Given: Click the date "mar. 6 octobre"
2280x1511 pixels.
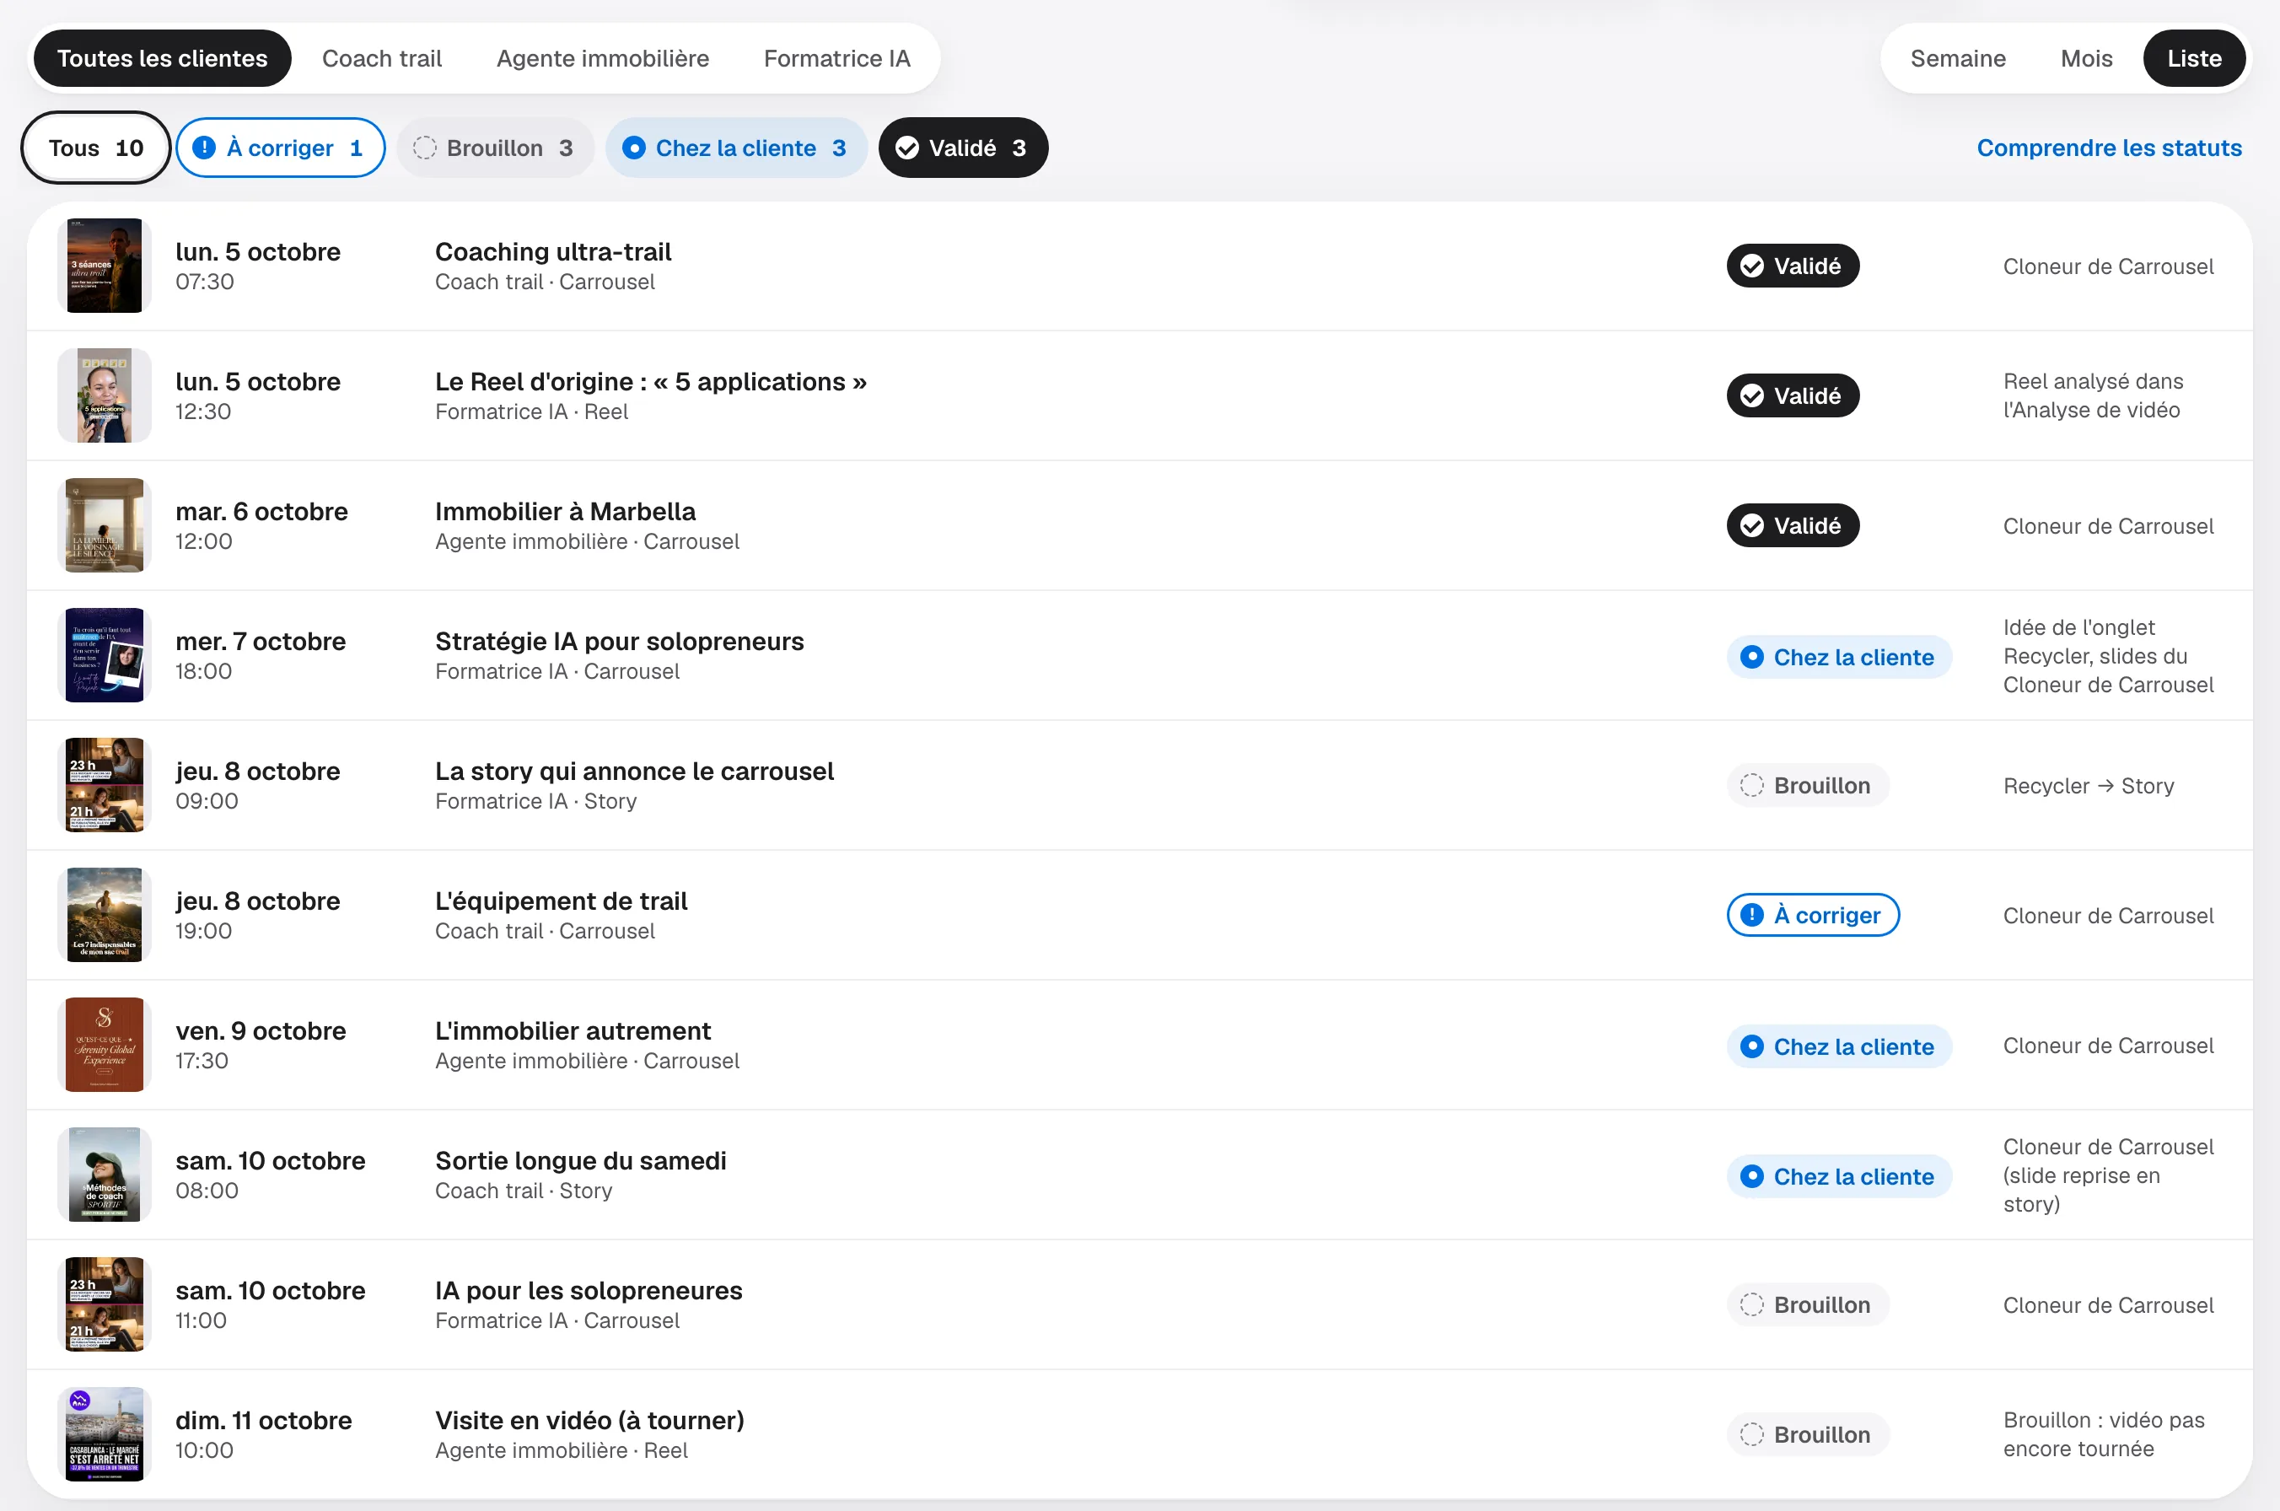Looking at the screenshot, I should click(x=261, y=512).
